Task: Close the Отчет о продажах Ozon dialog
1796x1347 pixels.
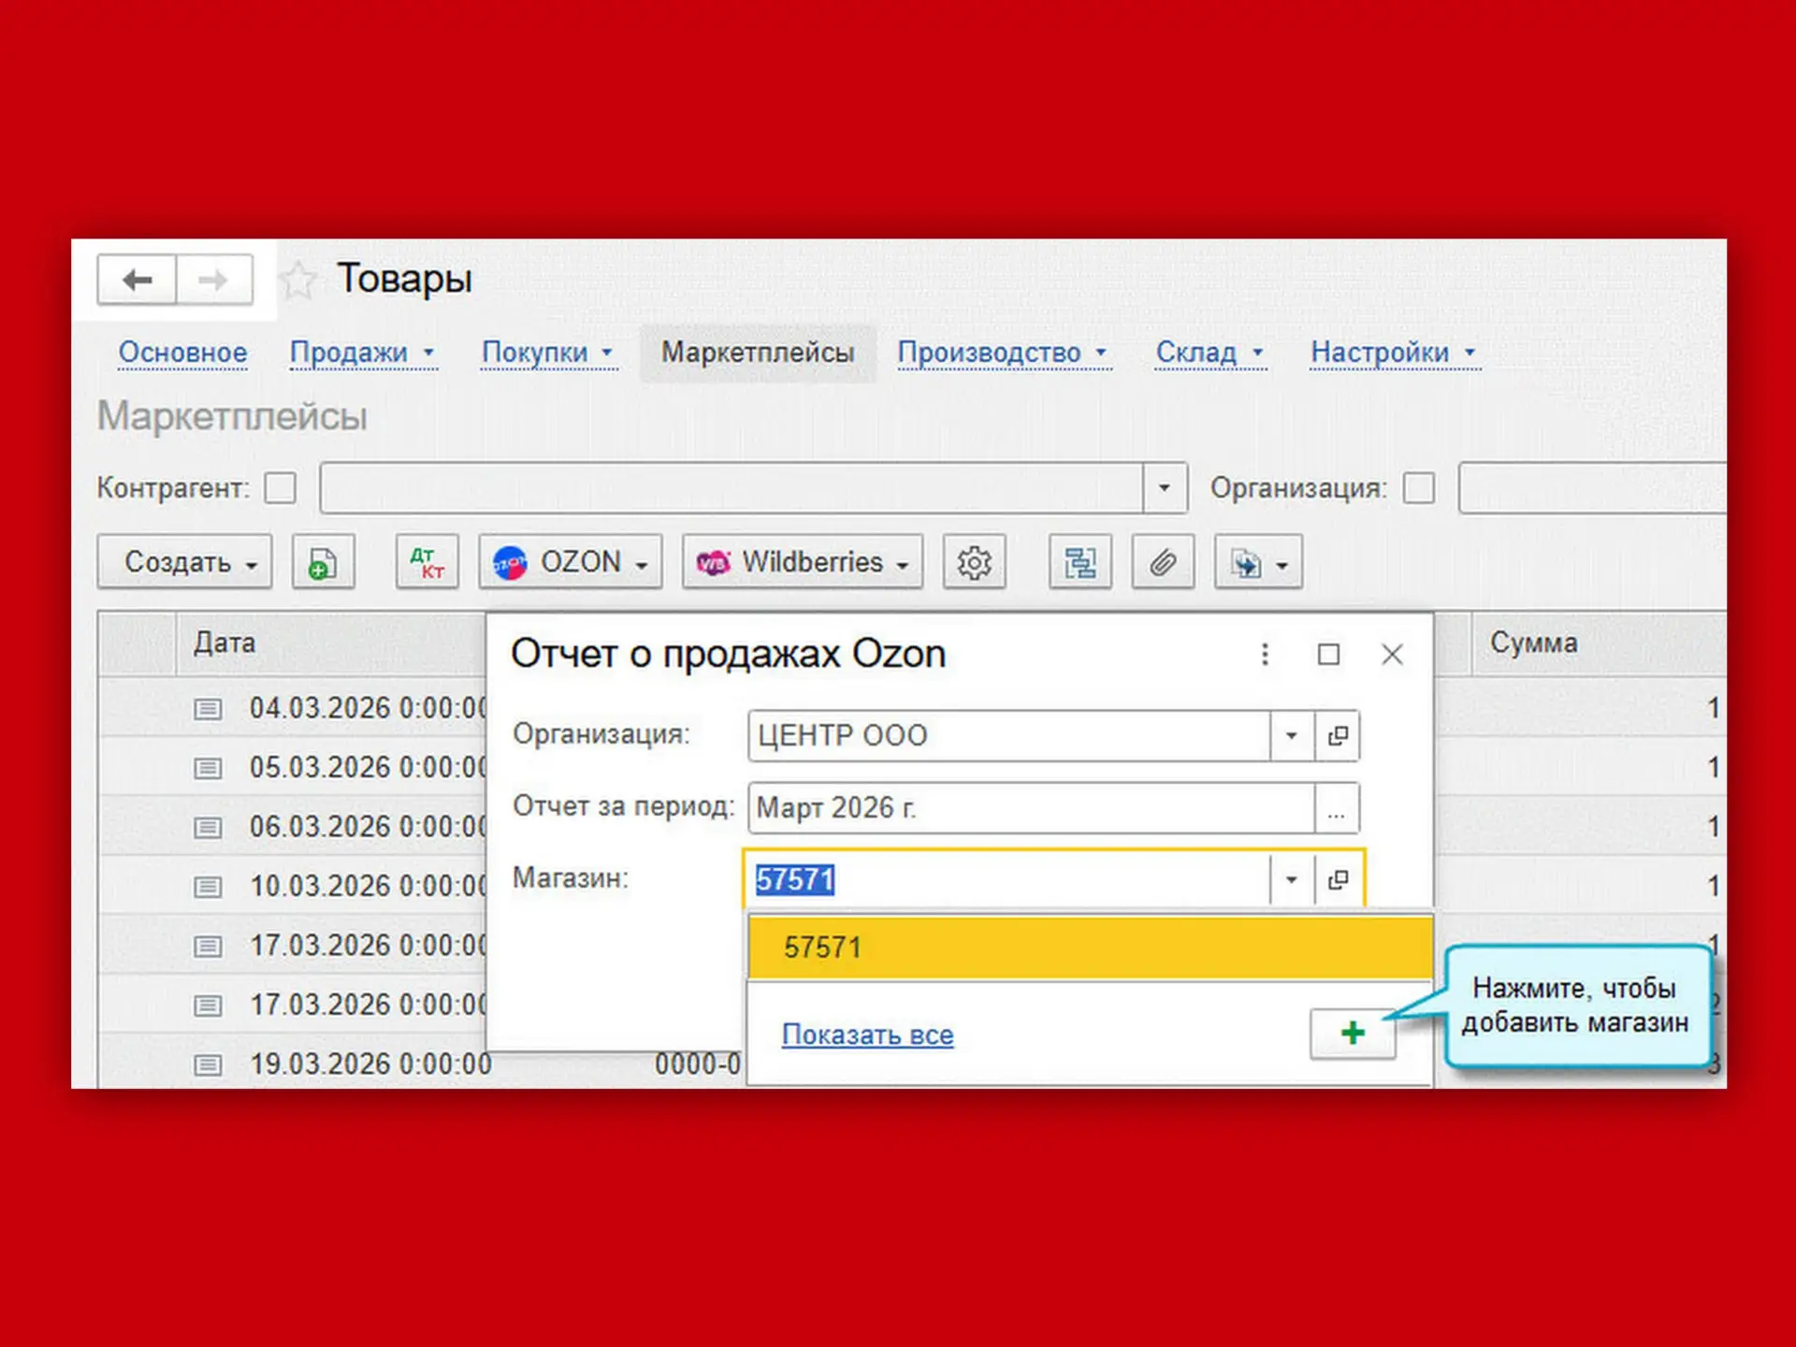Action: tap(1392, 654)
